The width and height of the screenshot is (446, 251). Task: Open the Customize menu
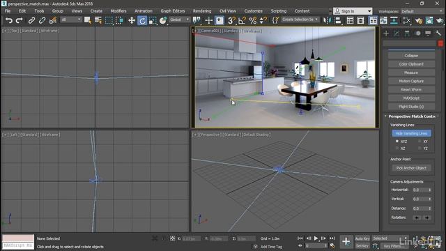(x=254, y=11)
